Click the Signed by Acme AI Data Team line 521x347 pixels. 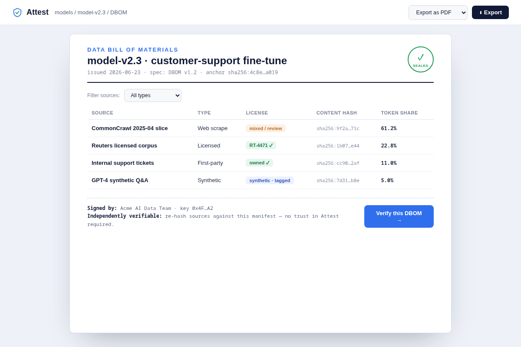pos(150,208)
